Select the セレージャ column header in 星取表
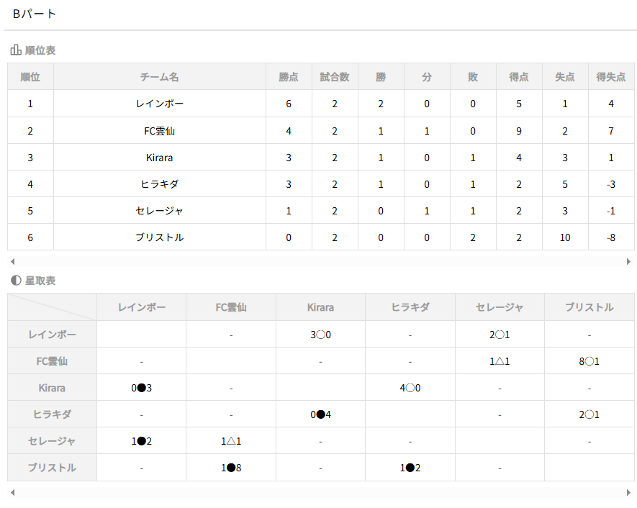 point(500,307)
